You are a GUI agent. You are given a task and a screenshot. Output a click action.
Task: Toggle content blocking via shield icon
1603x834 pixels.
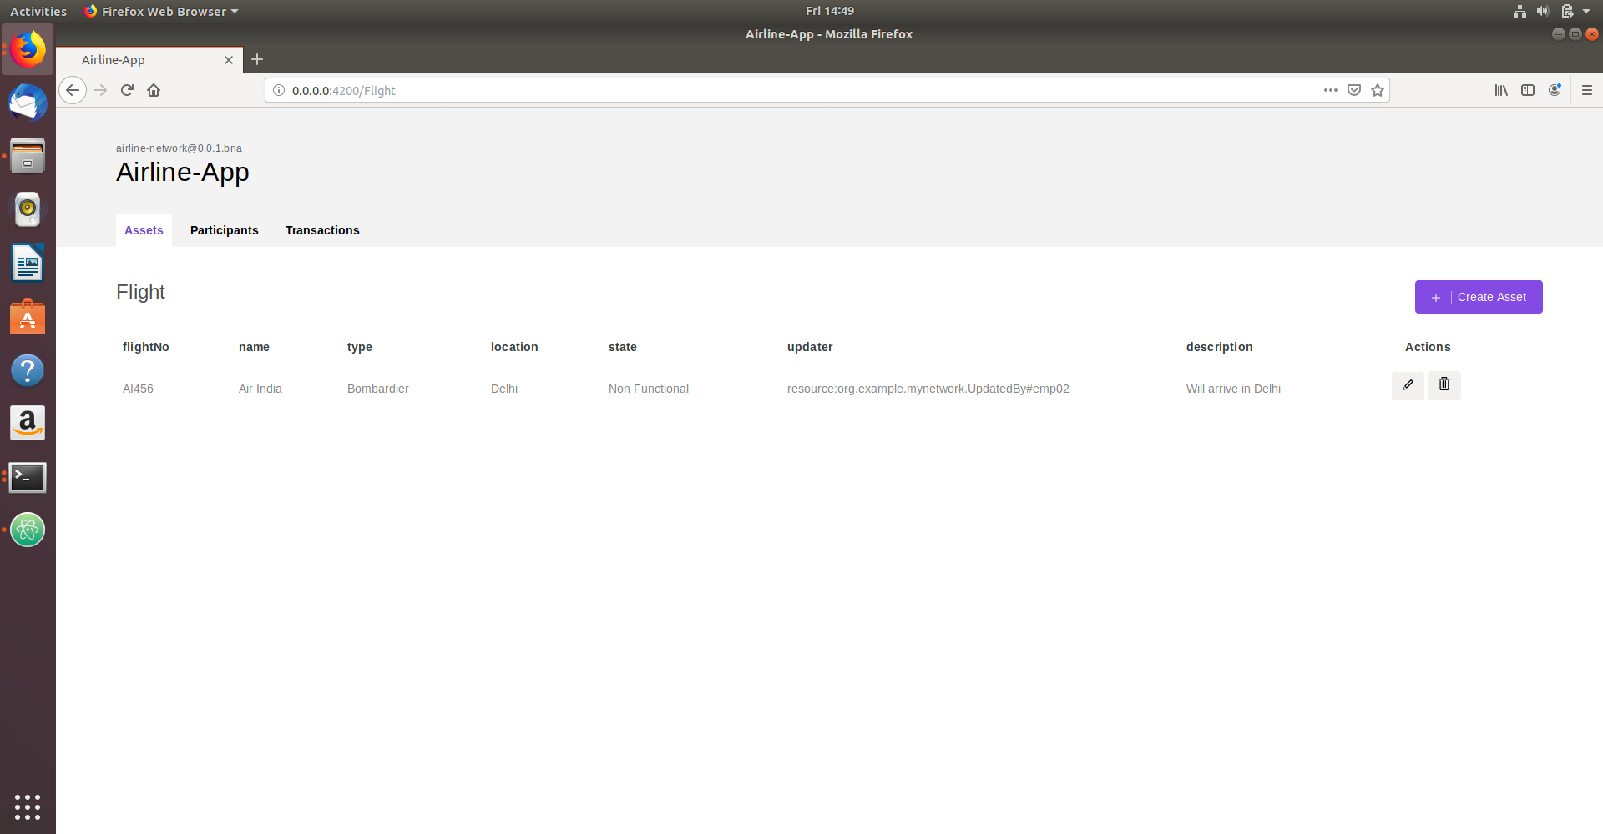[1353, 90]
